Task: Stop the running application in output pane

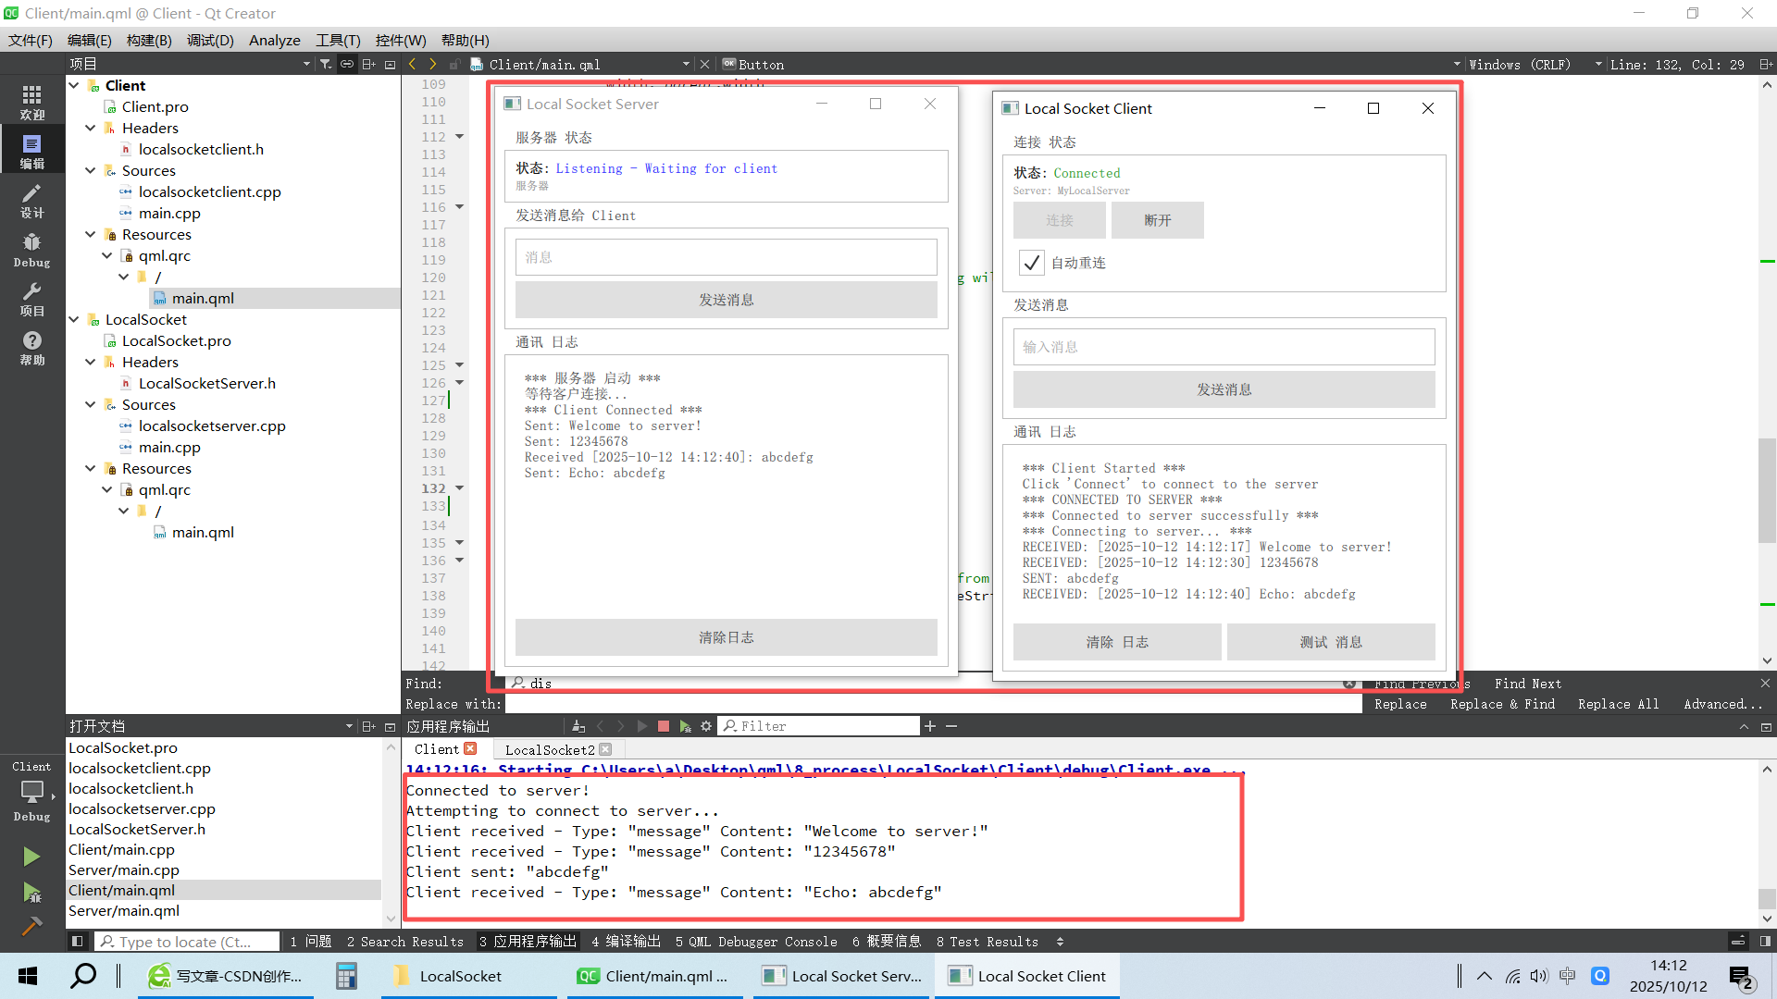Action: coord(663,726)
